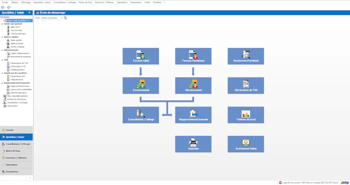The height and width of the screenshot is (185, 350).
Task: Open the Facture fournisseur tile
Action: coord(193,56)
